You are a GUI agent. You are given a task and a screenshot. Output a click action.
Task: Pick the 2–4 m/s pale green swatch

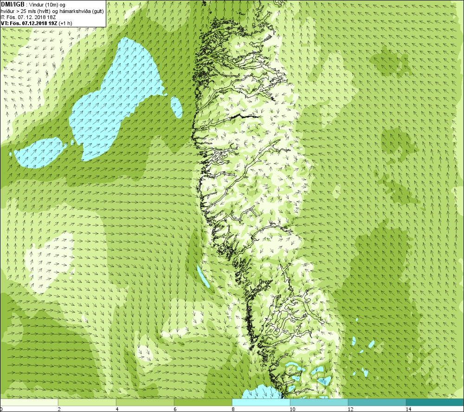pos(87,402)
